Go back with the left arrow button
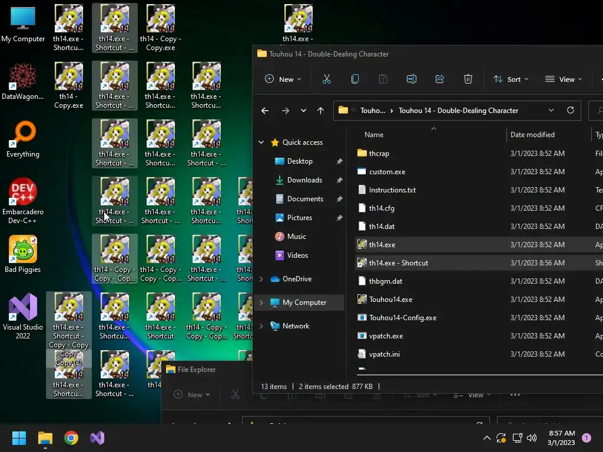Viewport: 603px width, 452px height. [265, 111]
